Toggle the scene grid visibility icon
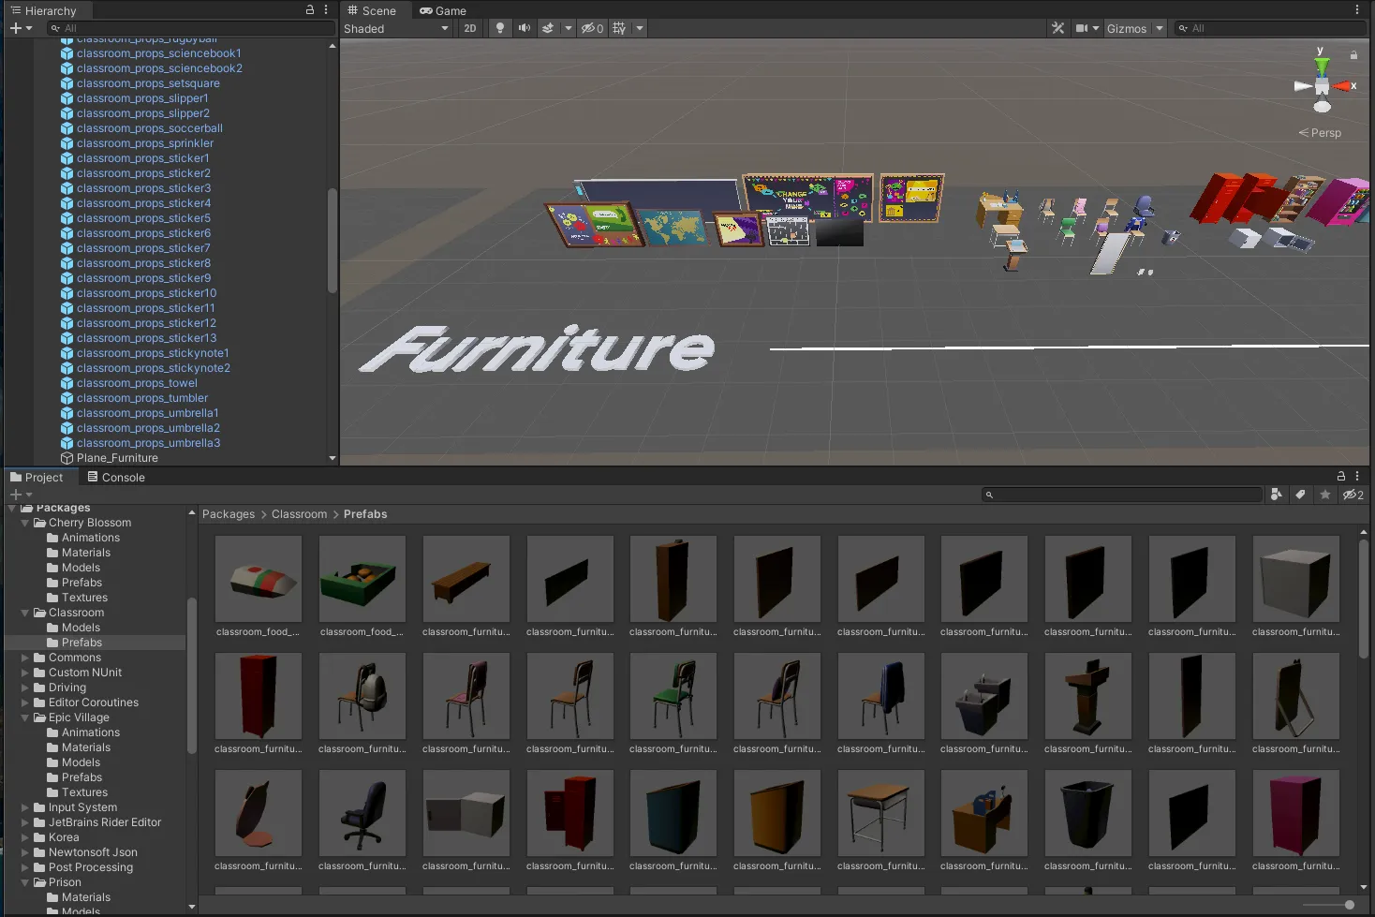 620,28
